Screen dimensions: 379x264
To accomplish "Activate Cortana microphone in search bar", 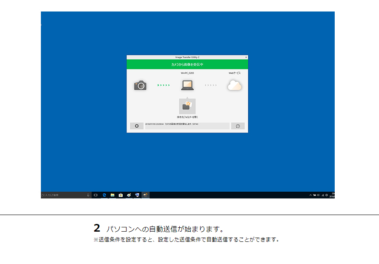I will pos(89,195).
